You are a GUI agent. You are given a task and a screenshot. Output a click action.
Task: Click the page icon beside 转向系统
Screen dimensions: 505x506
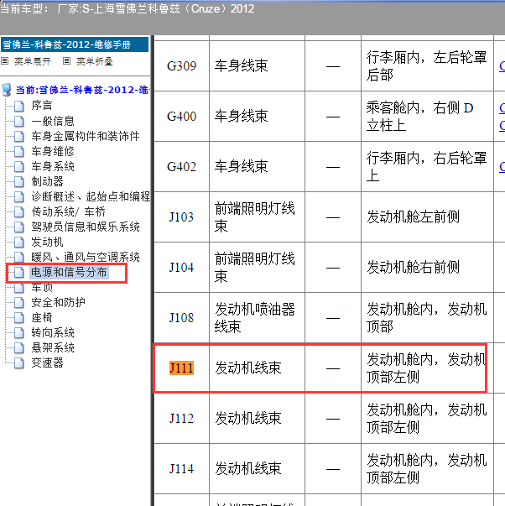click(19, 333)
